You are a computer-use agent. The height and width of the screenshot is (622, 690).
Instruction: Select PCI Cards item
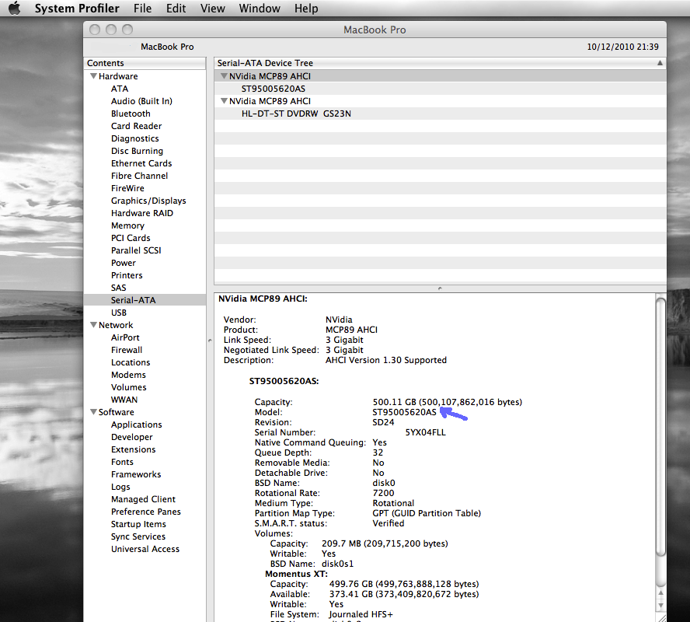[x=131, y=238]
